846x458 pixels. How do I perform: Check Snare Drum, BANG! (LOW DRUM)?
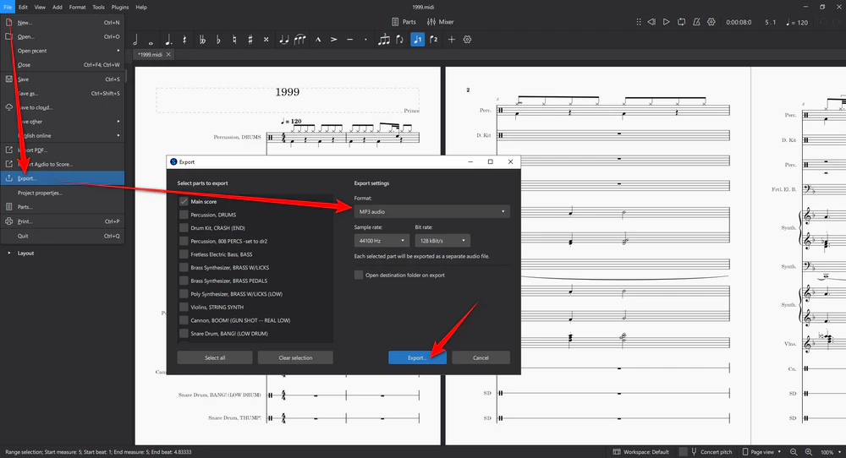(x=184, y=334)
